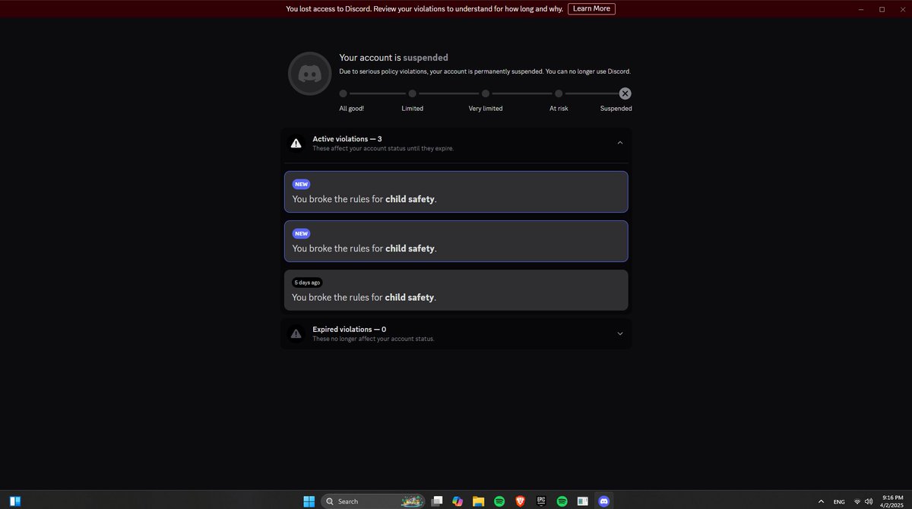Open the volume speaker tray icon
Image resolution: width=912 pixels, height=509 pixels.
pyautogui.click(x=869, y=501)
